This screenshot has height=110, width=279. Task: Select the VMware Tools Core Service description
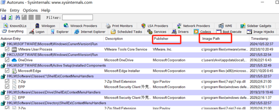[126, 49]
